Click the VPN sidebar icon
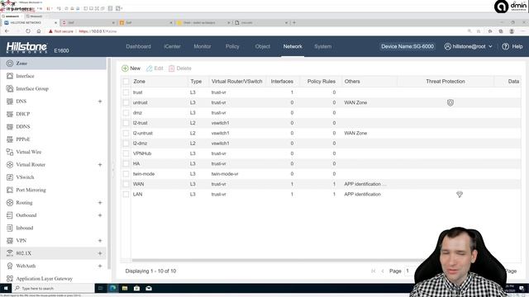 pos(10,240)
